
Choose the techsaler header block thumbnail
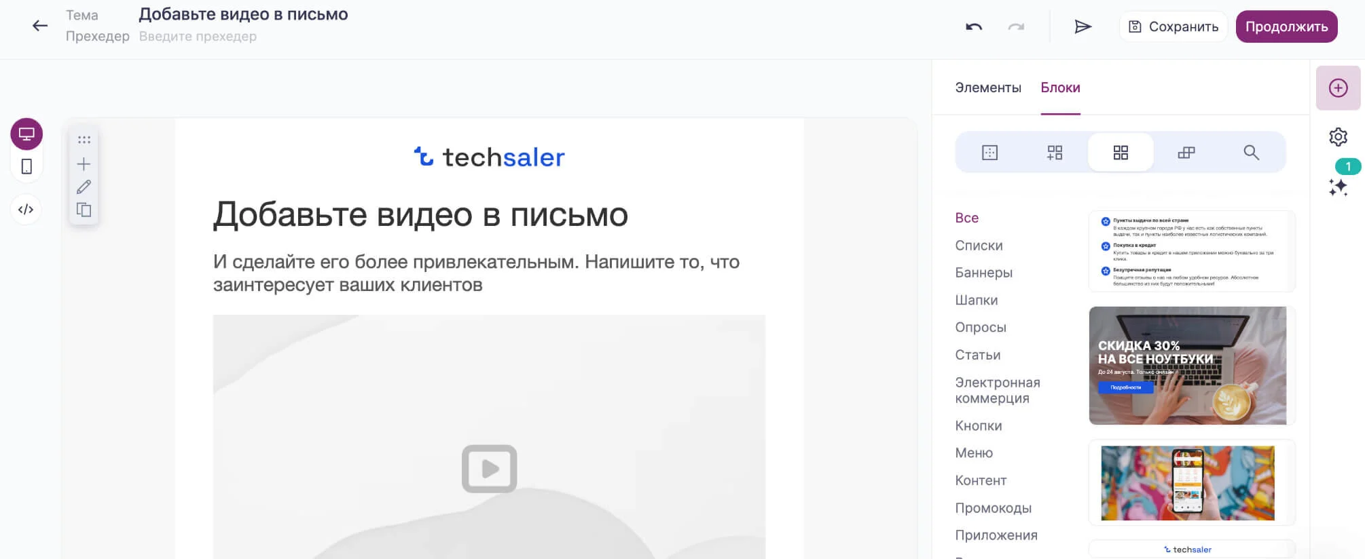[x=1192, y=549]
